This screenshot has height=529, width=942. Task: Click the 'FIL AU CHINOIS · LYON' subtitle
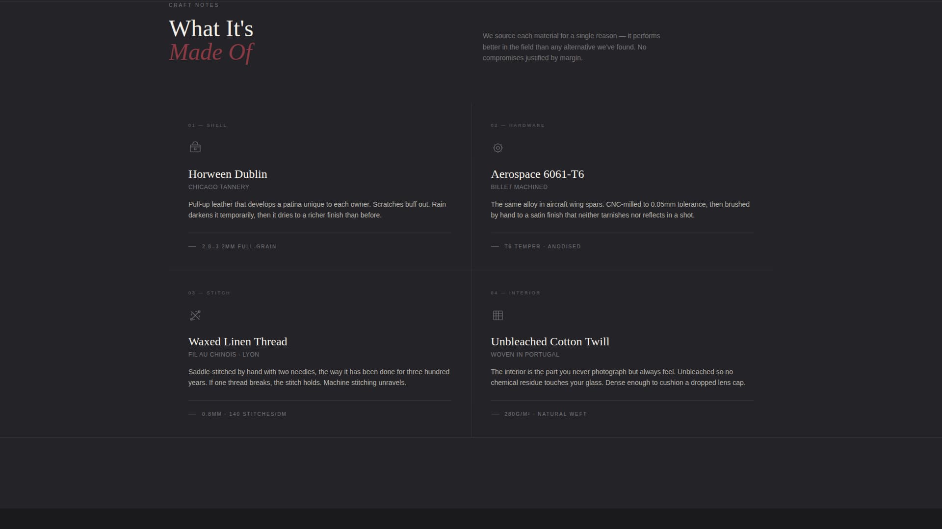(224, 355)
